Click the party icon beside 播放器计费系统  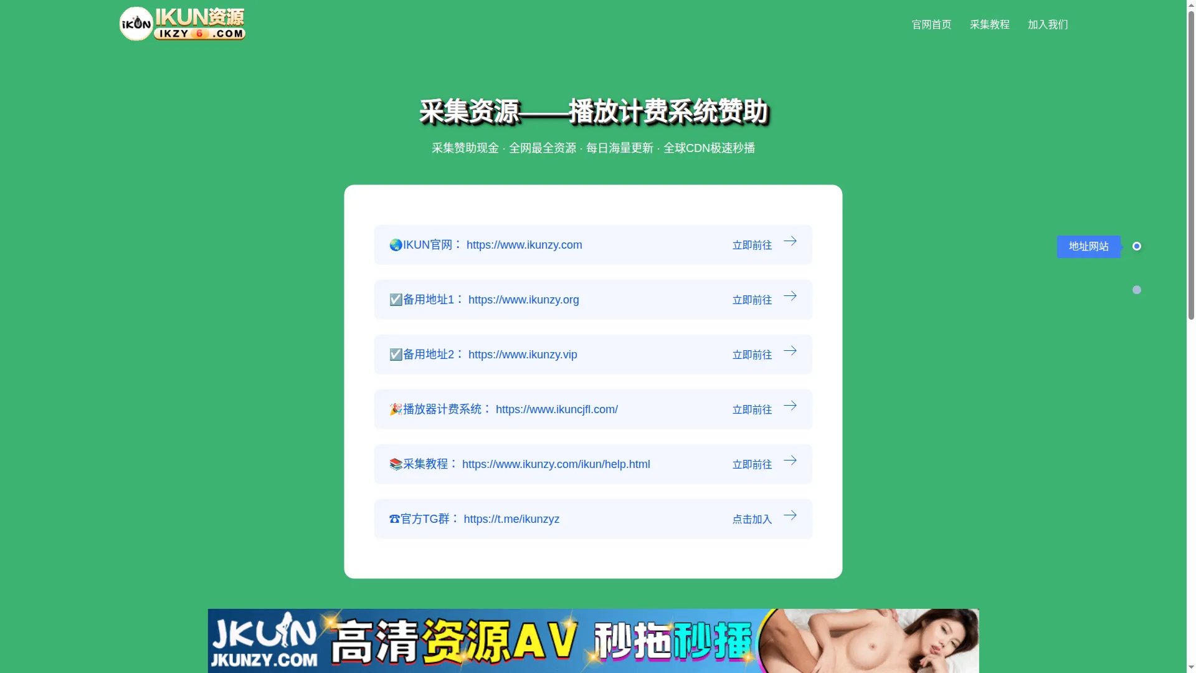(x=396, y=409)
